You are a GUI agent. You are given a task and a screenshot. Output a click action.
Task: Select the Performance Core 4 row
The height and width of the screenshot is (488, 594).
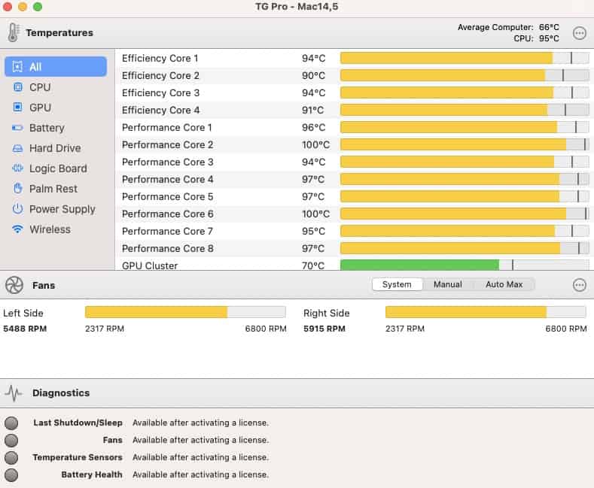click(x=354, y=179)
